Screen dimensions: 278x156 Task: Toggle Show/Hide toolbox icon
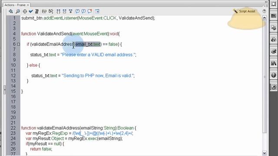(x=97, y=11)
